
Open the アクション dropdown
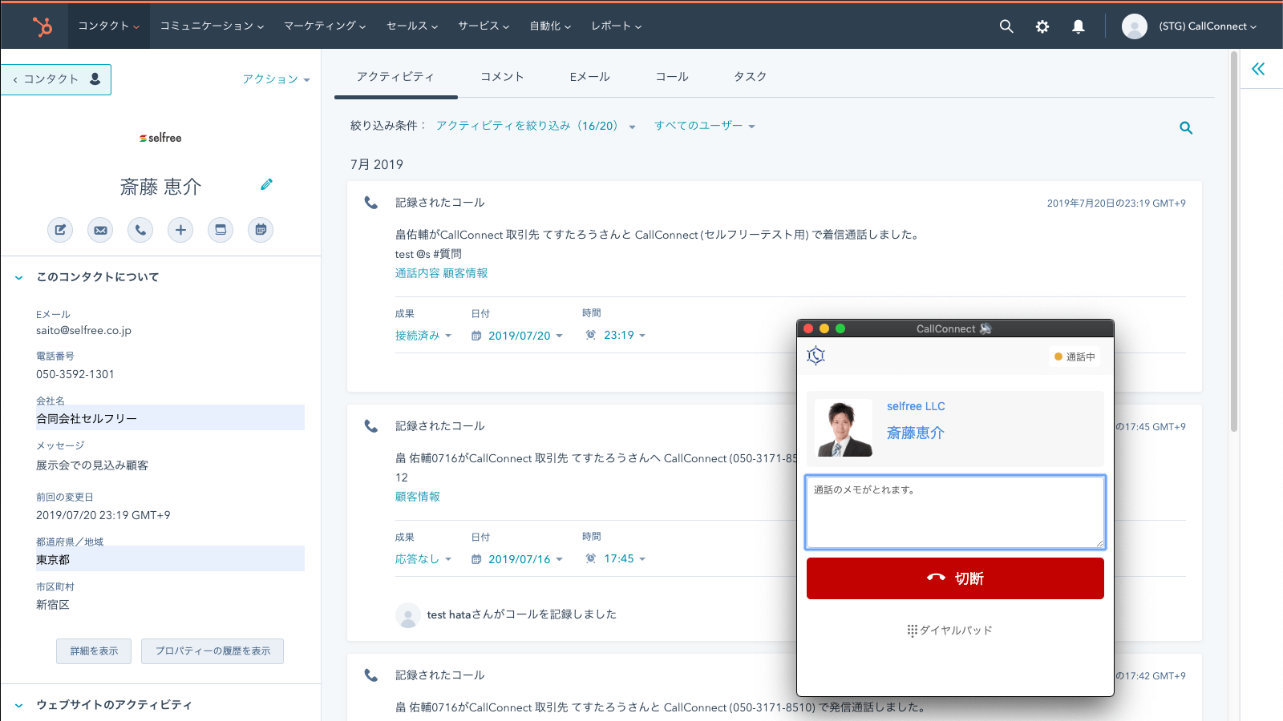(x=276, y=79)
